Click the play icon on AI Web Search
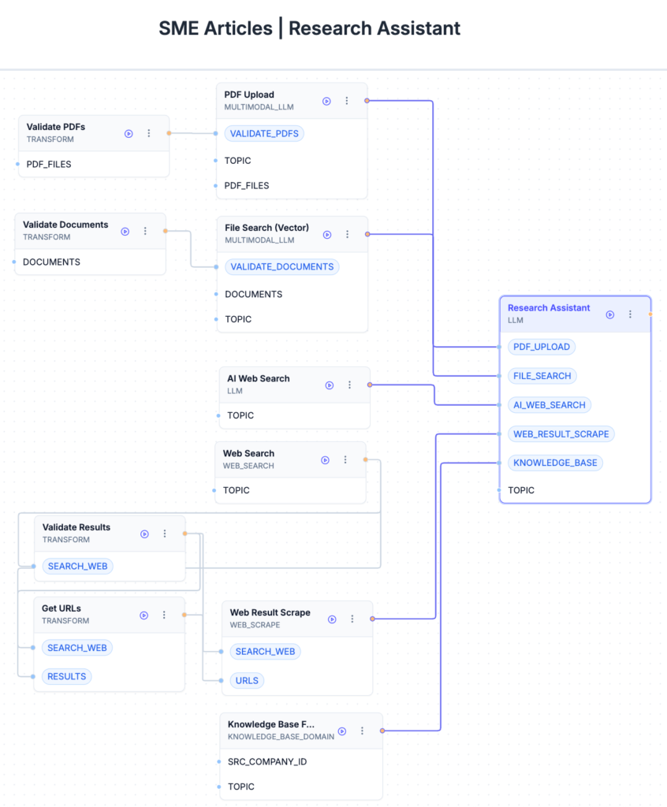 coord(329,385)
